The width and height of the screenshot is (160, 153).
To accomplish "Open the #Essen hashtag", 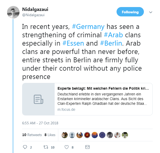I will pos(73,43).
